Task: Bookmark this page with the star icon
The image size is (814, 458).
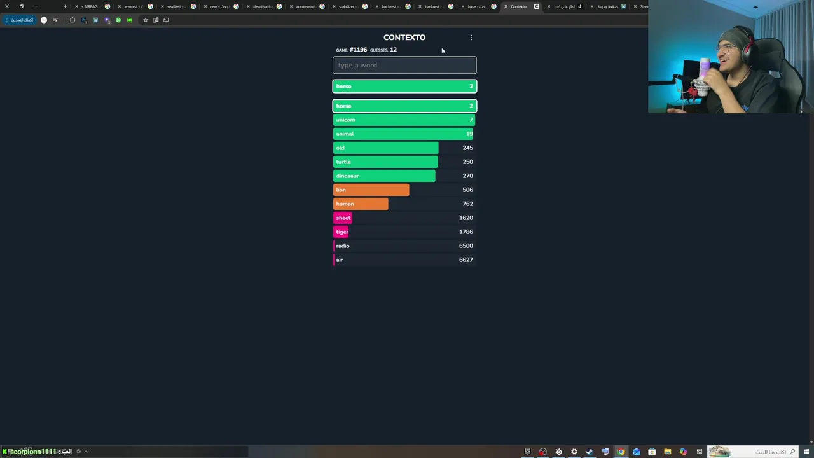Action: (145, 20)
